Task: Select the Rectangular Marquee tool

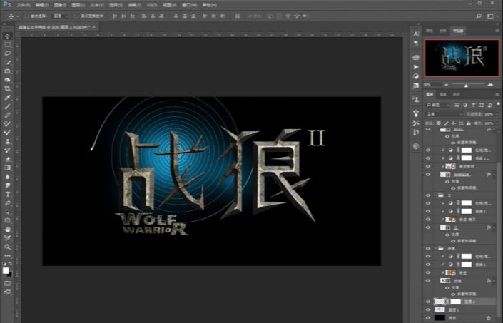Action: (x=7, y=45)
